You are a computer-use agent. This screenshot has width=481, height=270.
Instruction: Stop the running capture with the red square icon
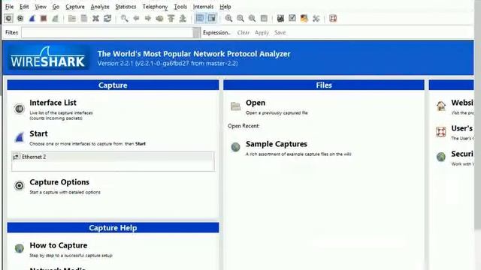(x=44, y=18)
